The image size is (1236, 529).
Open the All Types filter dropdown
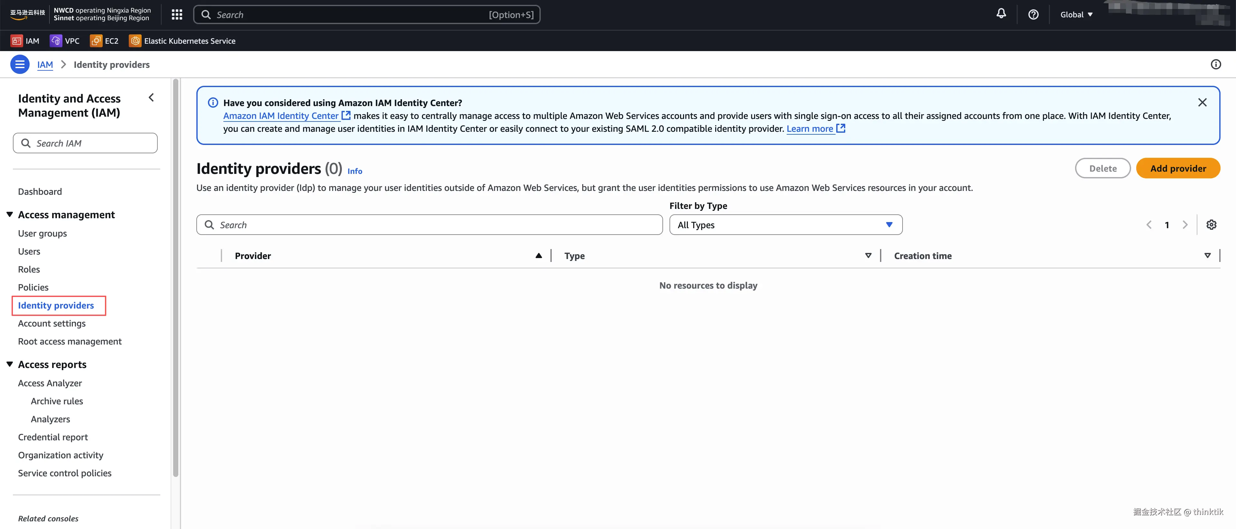pos(785,225)
